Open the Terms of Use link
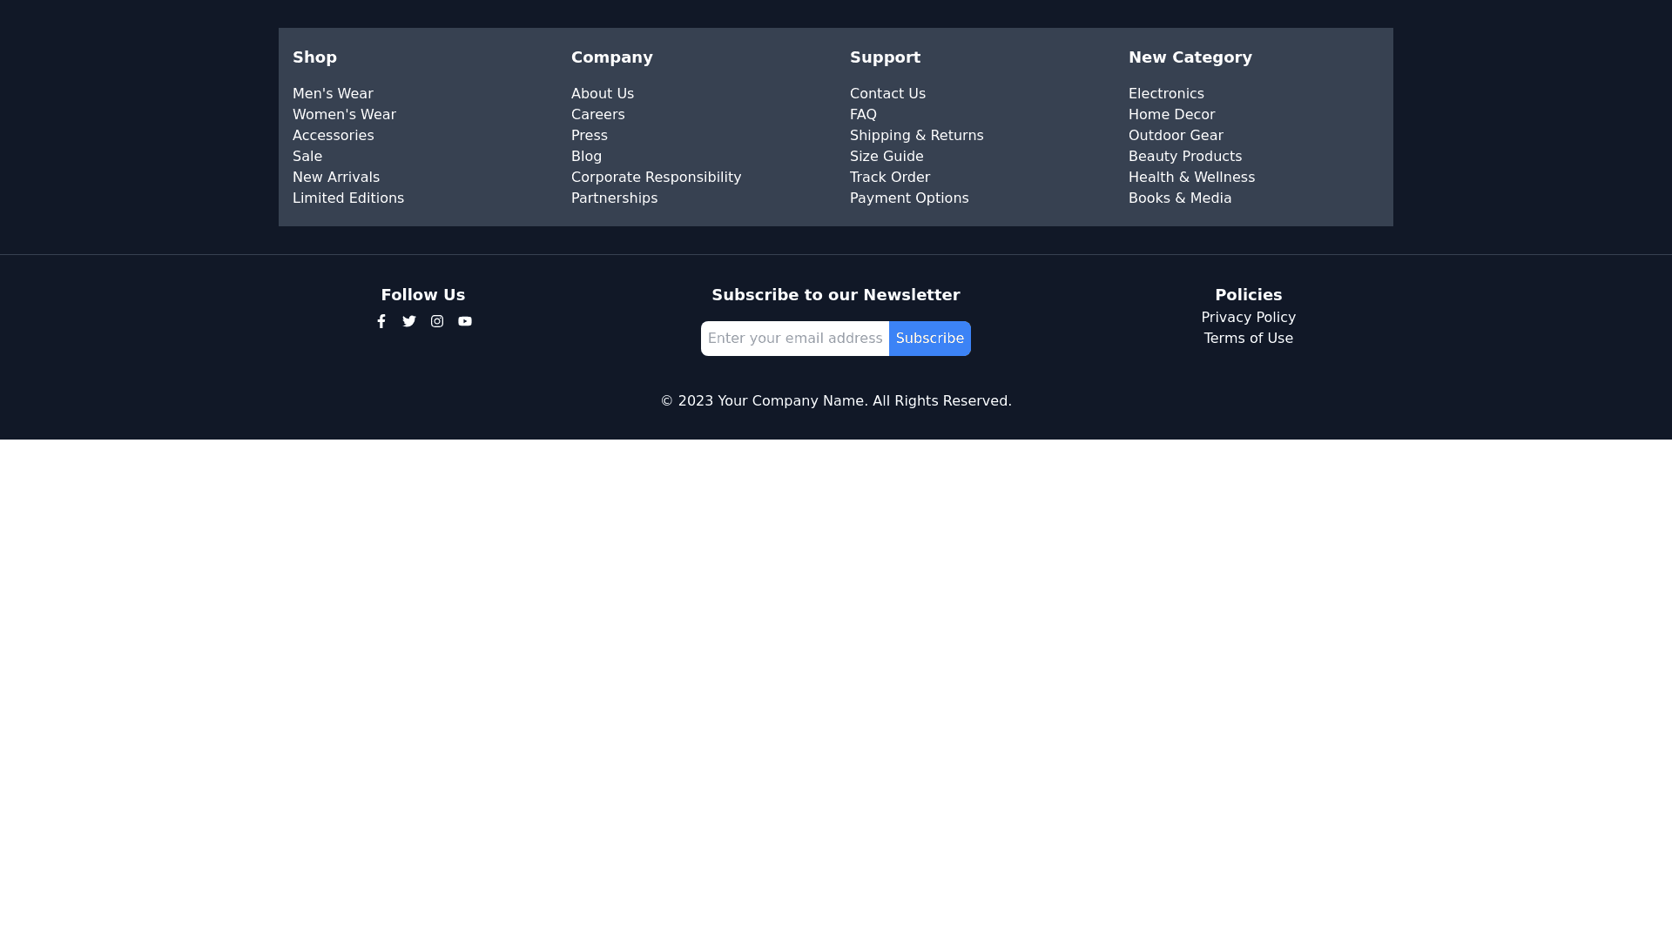The image size is (1672, 940). coord(1248,339)
